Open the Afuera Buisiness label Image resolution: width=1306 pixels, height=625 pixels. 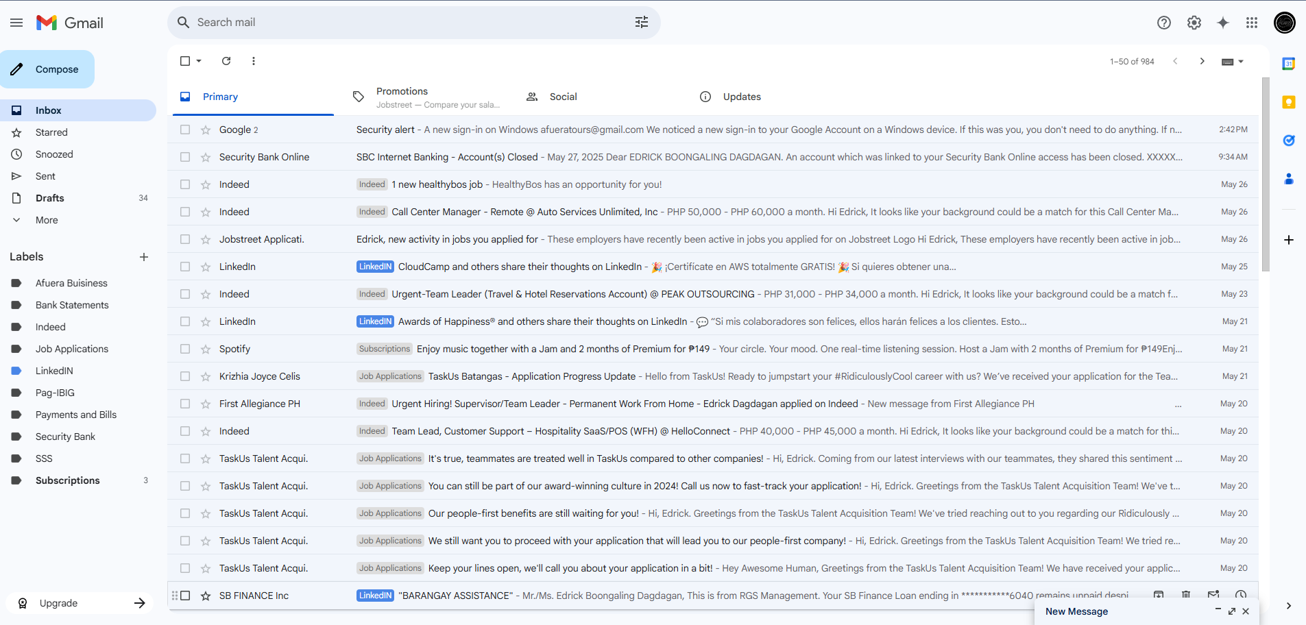[x=78, y=283]
